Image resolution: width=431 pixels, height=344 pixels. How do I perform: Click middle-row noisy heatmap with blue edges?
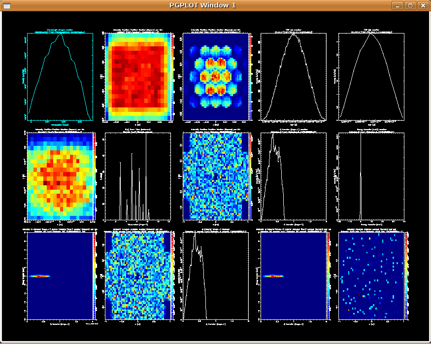click(x=215, y=176)
